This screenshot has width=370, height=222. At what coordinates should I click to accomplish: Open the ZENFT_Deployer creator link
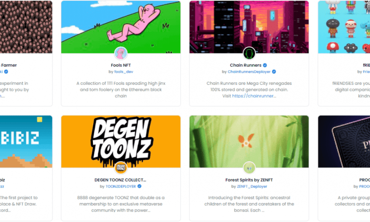tap(252, 186)
